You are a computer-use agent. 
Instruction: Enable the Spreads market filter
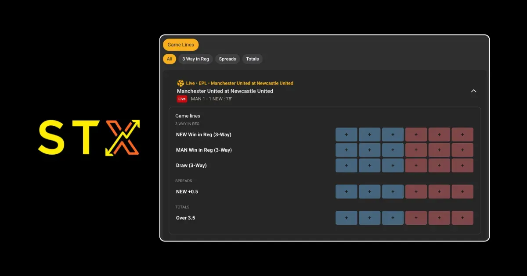click(227, 59)
